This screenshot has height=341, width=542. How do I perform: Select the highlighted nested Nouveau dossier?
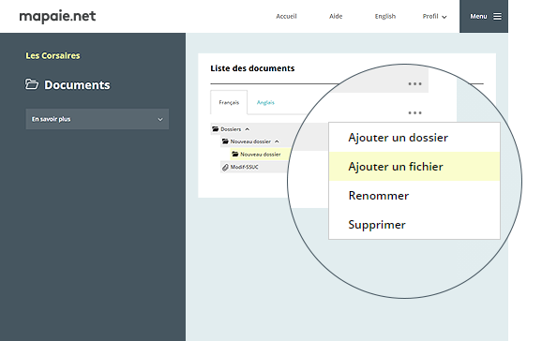pos(261,154)
